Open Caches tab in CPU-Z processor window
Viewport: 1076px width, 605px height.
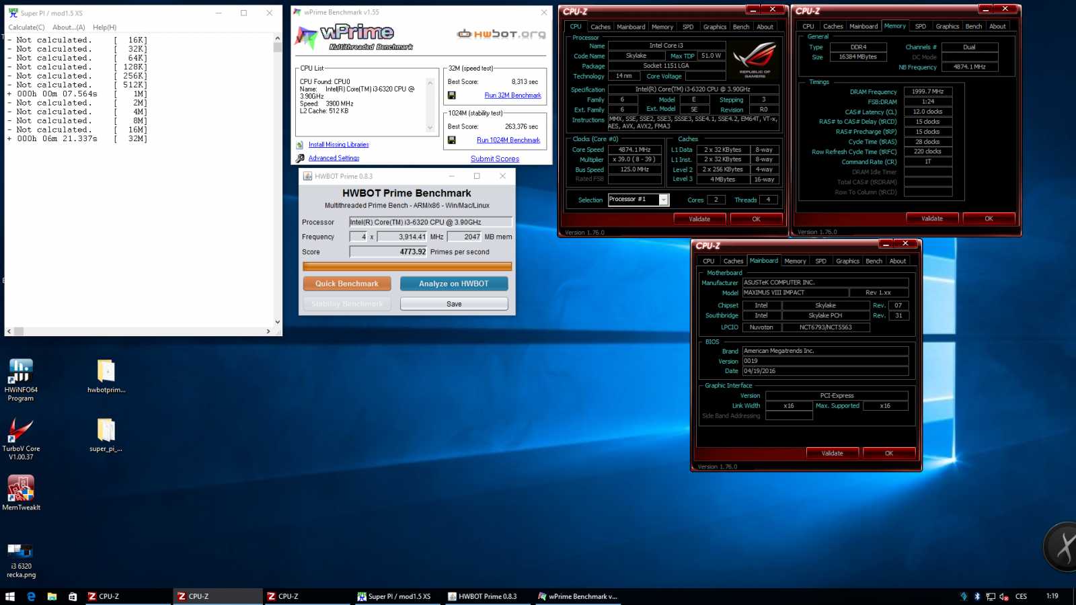click(601, 27)
